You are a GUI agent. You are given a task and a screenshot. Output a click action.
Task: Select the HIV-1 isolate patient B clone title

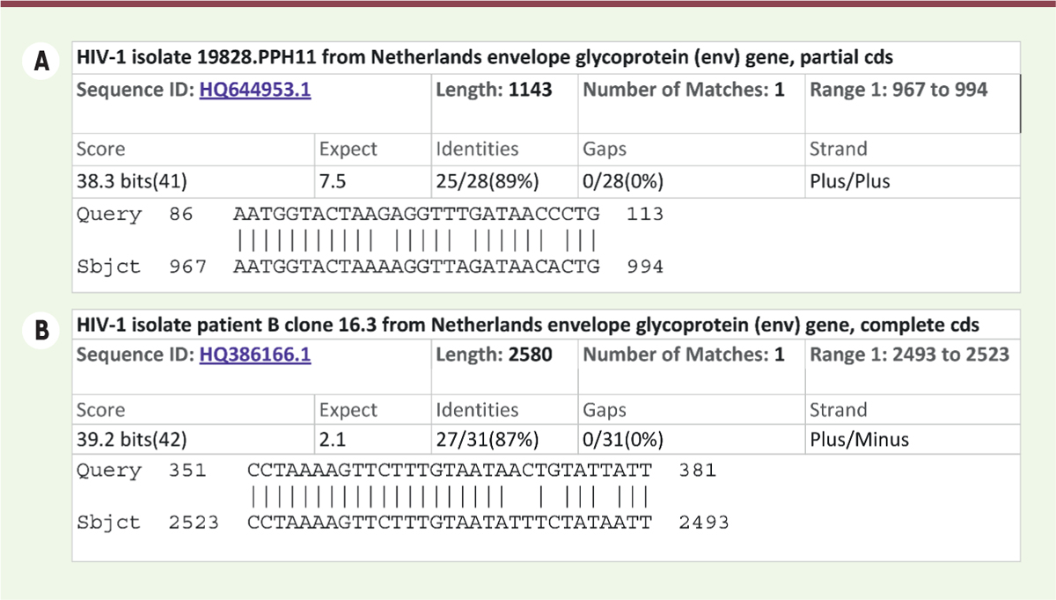coord(528,326)
